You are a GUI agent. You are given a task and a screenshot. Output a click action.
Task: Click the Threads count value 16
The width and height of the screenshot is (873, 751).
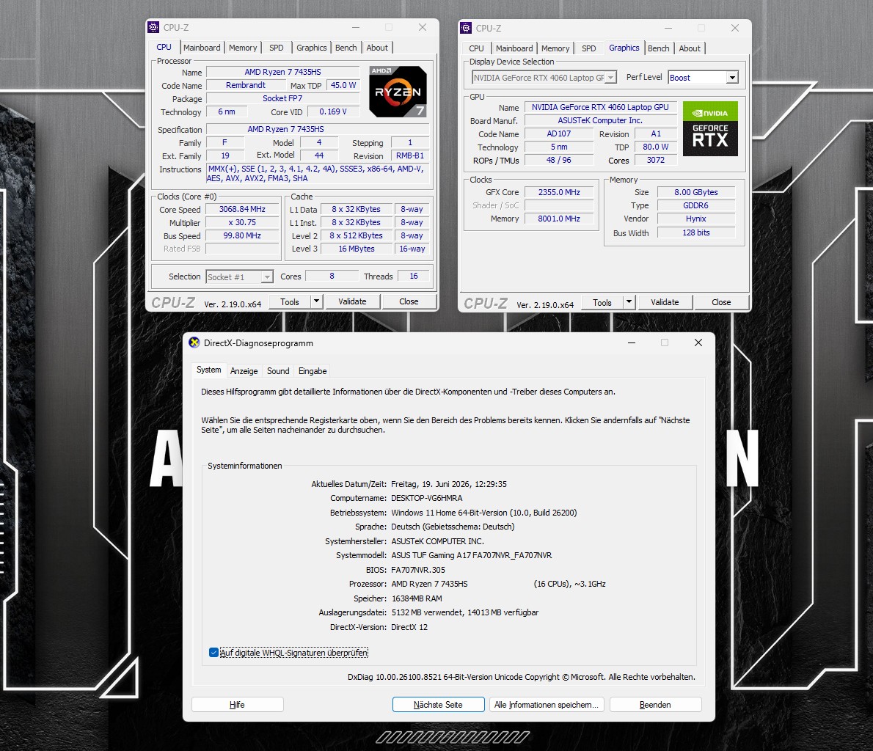(414, 276)
